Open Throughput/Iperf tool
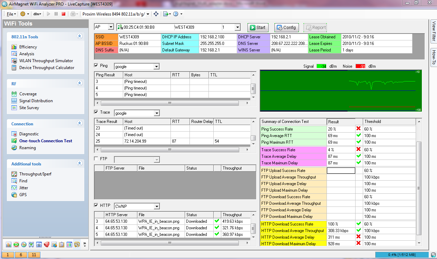 [35, 174]
